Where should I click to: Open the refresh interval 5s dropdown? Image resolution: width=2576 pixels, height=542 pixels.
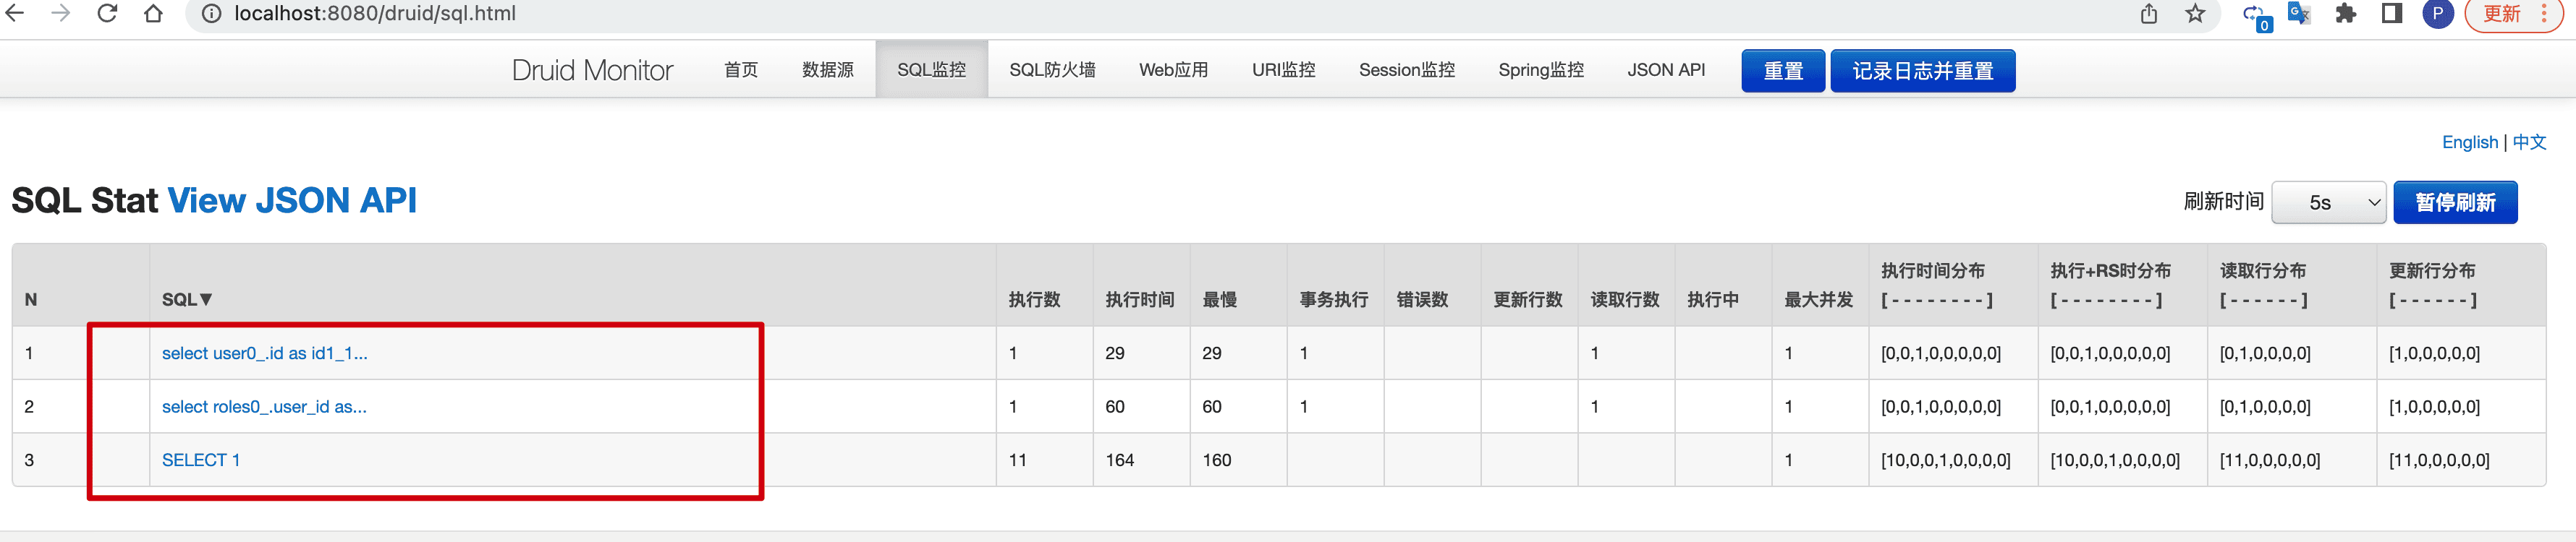[x=2328, y=202]
